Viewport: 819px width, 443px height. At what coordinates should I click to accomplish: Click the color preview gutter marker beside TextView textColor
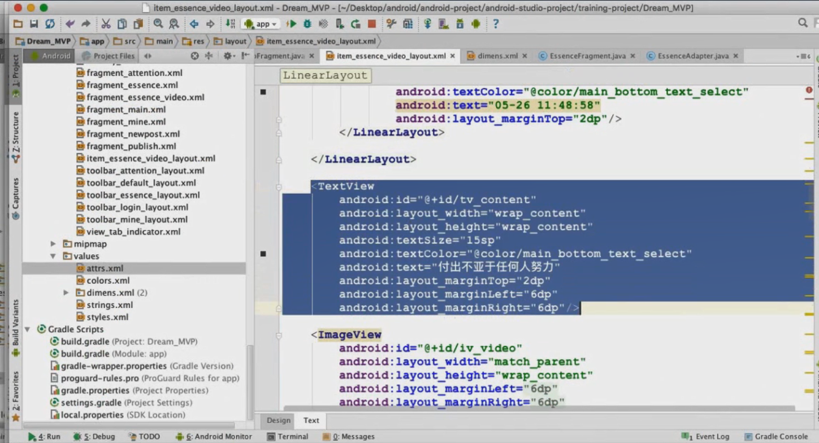(x=263, y=254)
